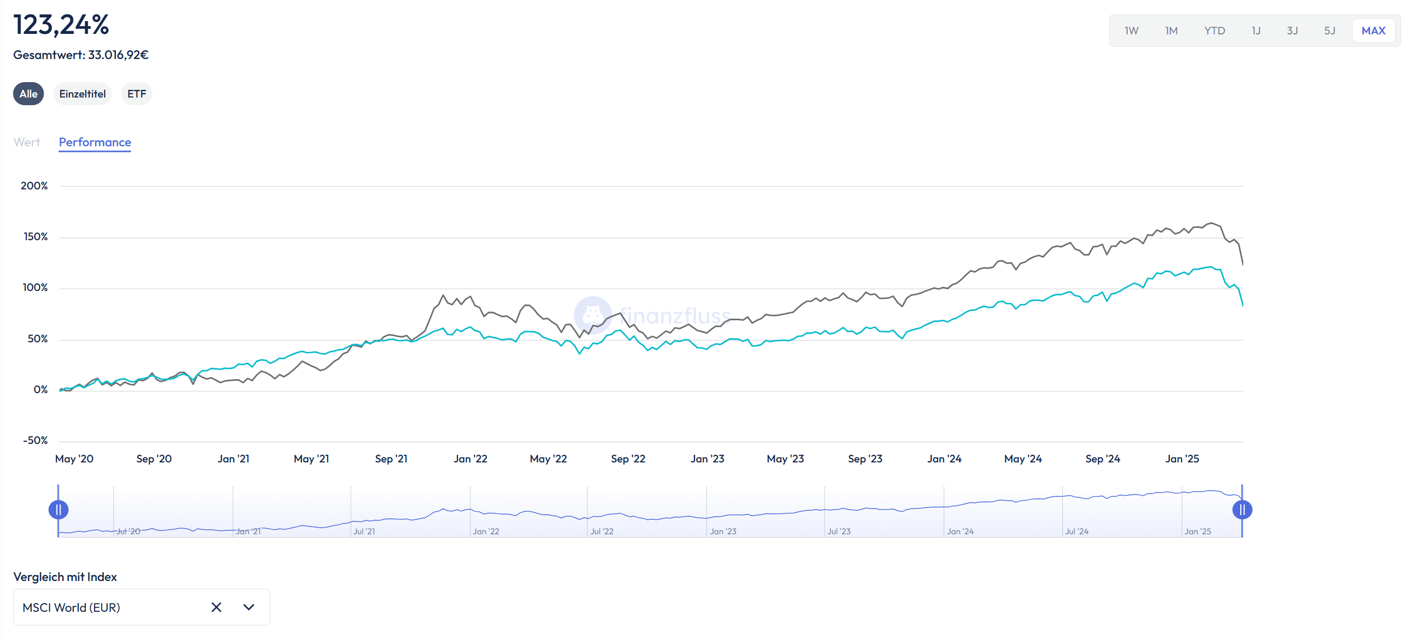Switch to the Wert tab

(27, 142)
